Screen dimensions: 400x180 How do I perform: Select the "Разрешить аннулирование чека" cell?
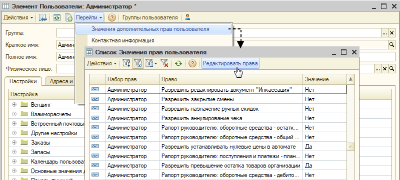point(231,118)
